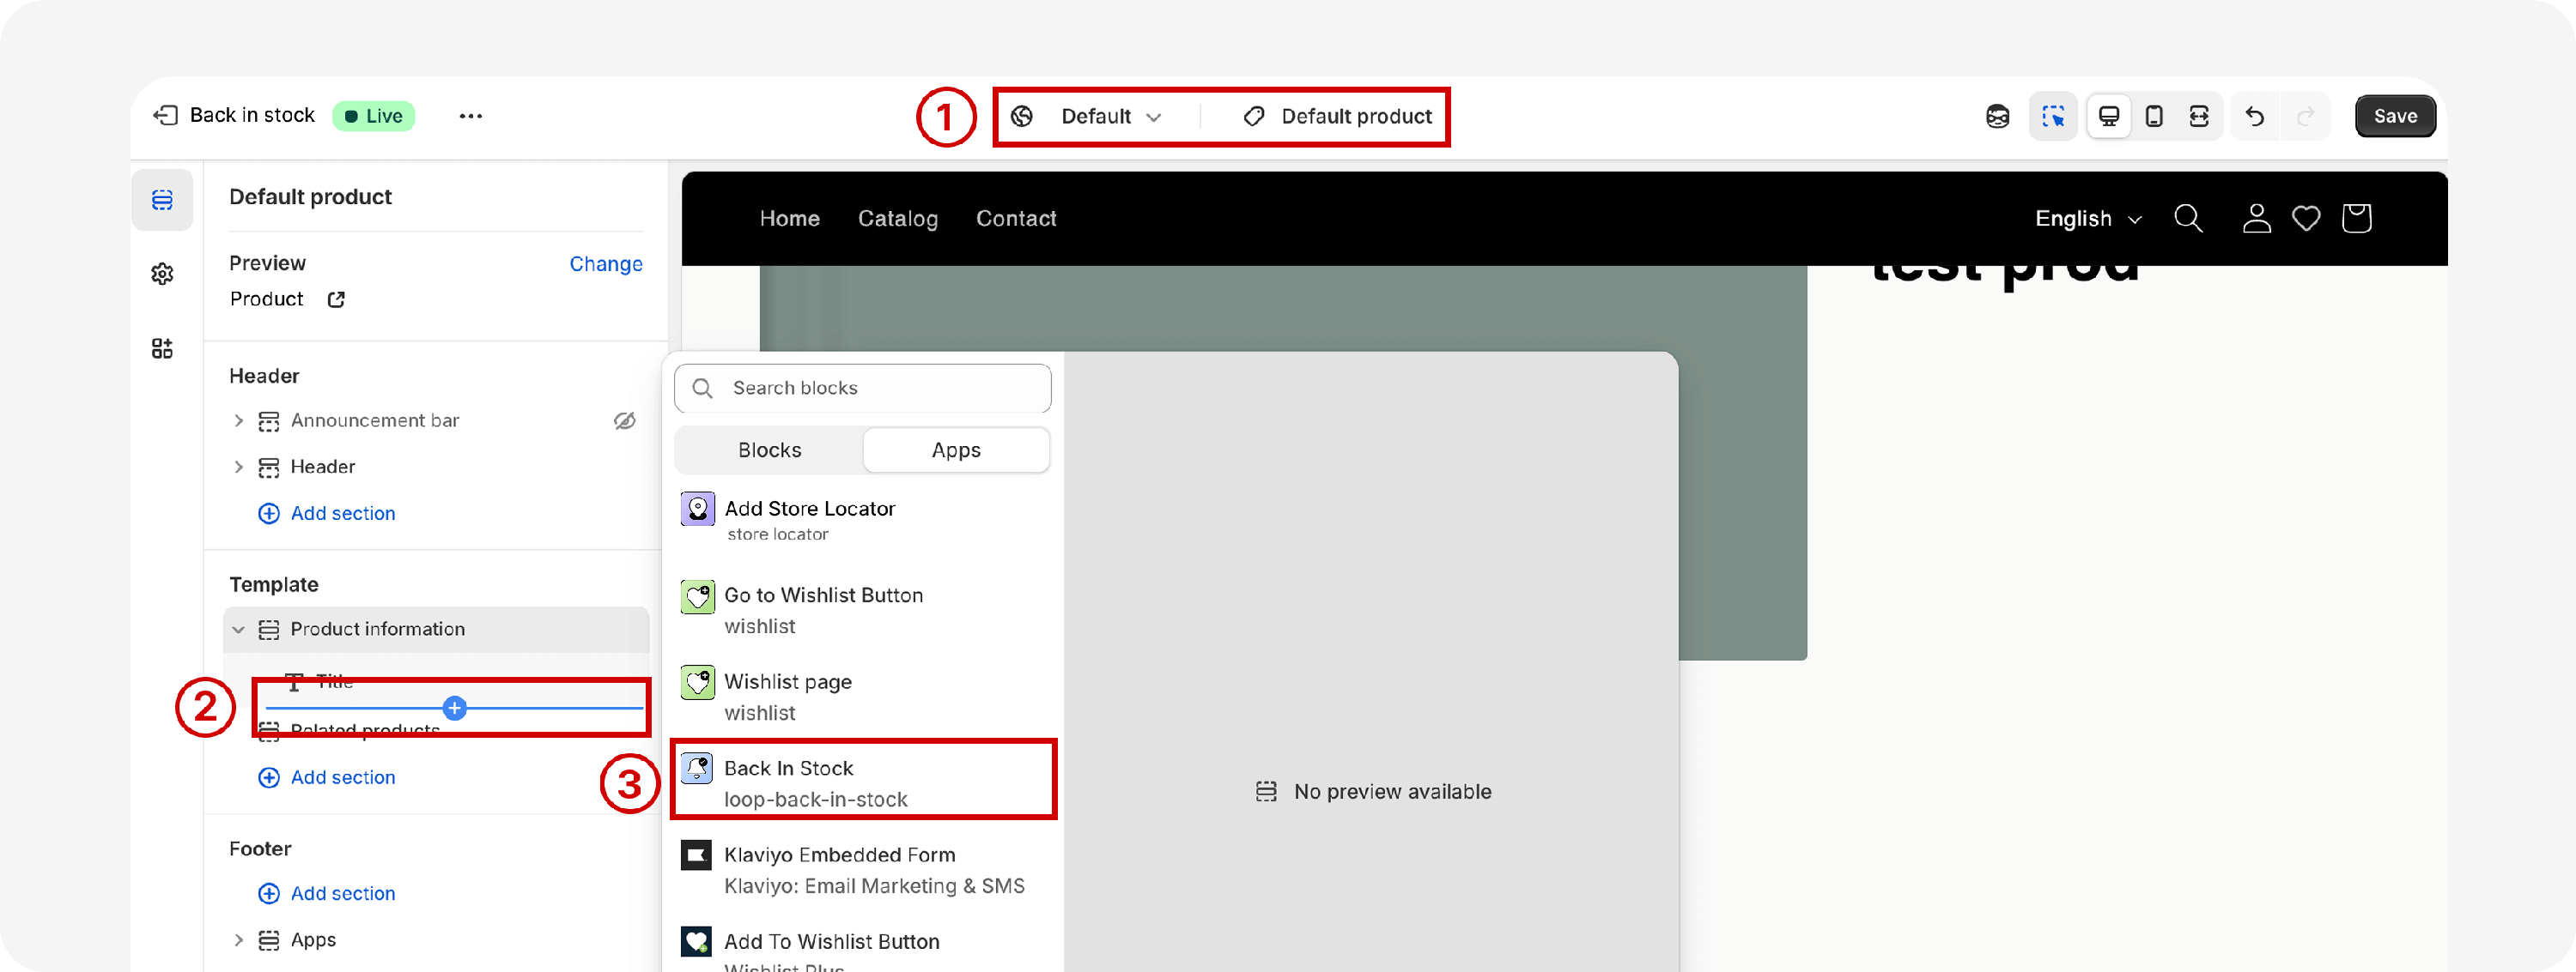
Task: Click the Change preview link
Action: [x=605, y=263]
